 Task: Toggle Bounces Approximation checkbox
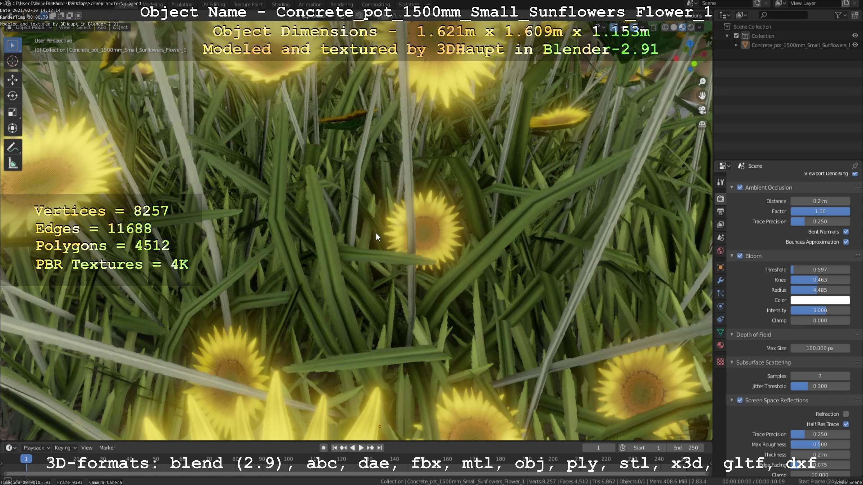[x=846, y=242]
